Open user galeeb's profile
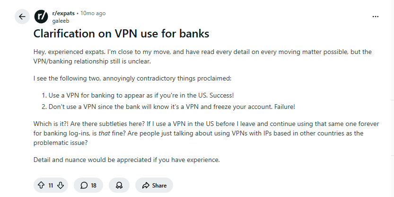 coord(60,21)
